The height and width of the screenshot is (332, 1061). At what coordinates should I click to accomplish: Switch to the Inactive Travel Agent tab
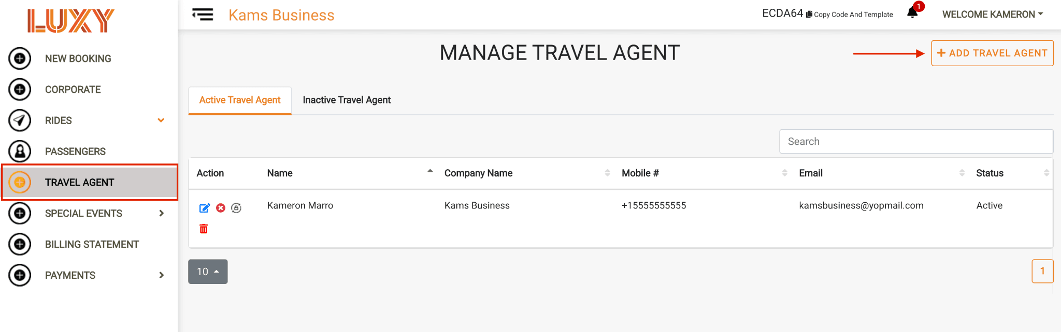(x=347, y=100)
